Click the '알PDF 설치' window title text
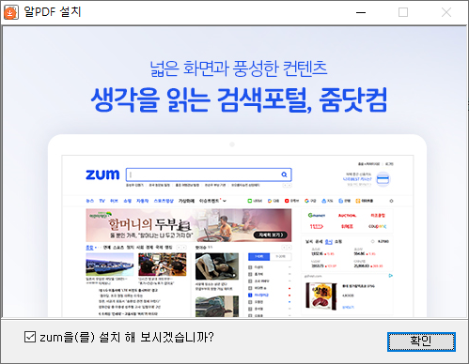This screenshot has width=469, height=364. pyautogui.click(x=53, y=12)
